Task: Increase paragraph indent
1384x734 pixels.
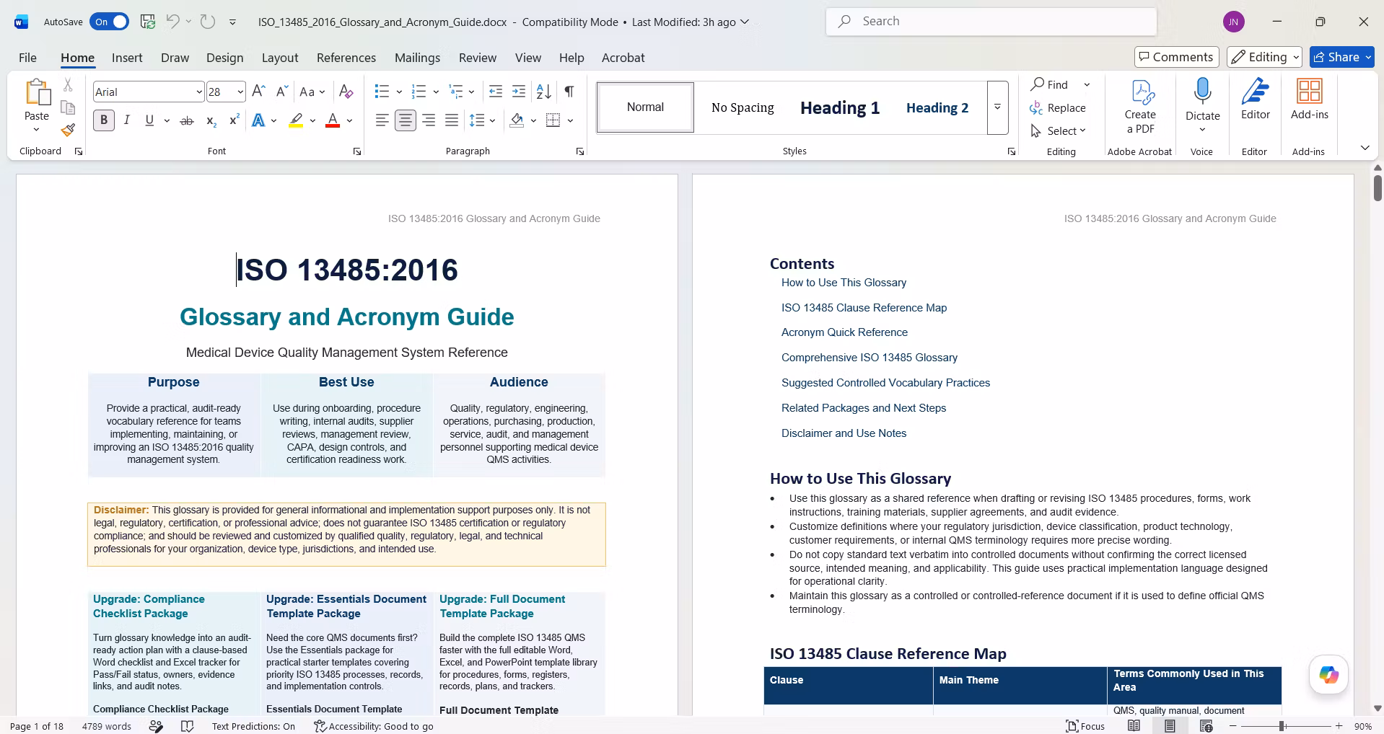Action: point(519,92)
